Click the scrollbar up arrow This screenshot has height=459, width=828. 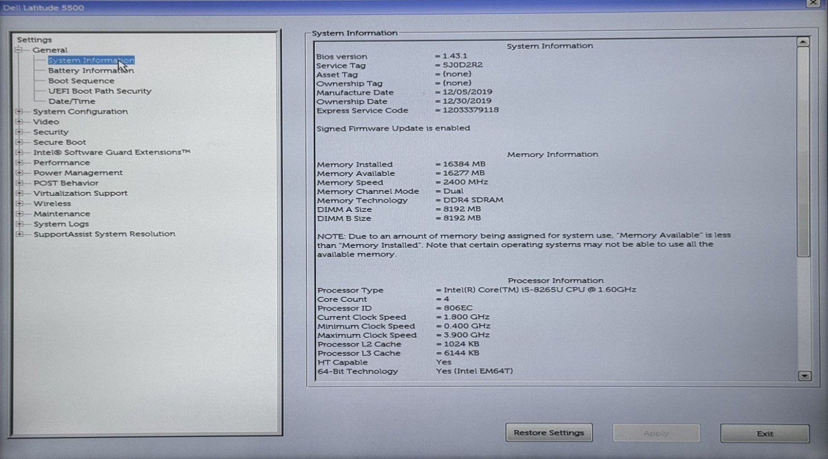click(803, 41)
